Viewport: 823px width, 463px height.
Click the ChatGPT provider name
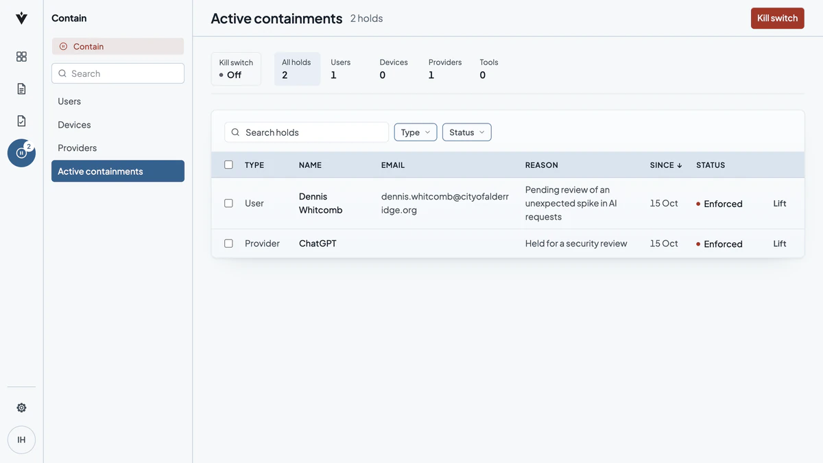click(x=318, y=244)
